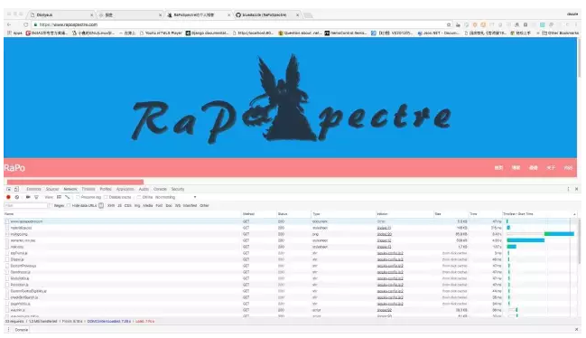Enable the Preserve log checkbox

79,197
